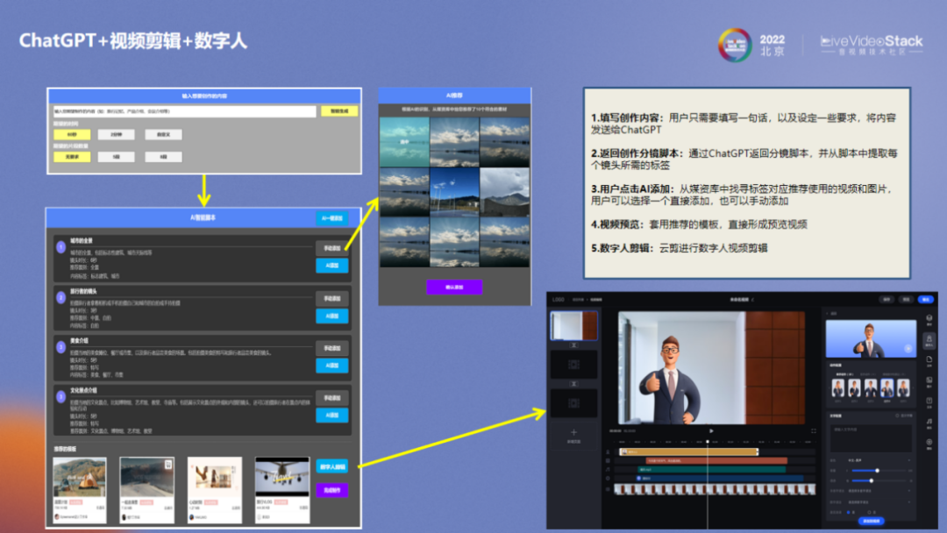Open the music note icon in right sidebar
Screen dimensions: 947x533
(929, 423)
